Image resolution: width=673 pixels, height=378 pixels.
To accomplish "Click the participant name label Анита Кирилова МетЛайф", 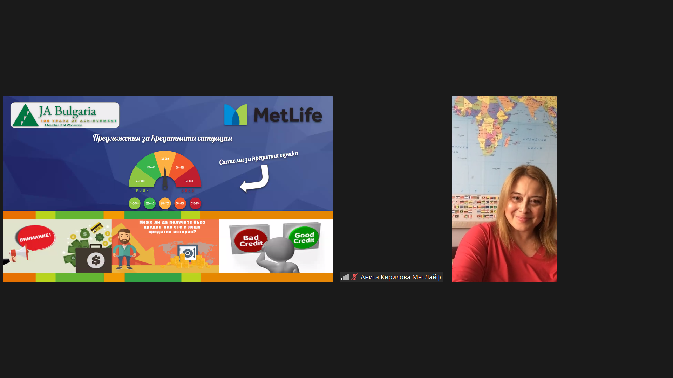I will pos(400,277).
